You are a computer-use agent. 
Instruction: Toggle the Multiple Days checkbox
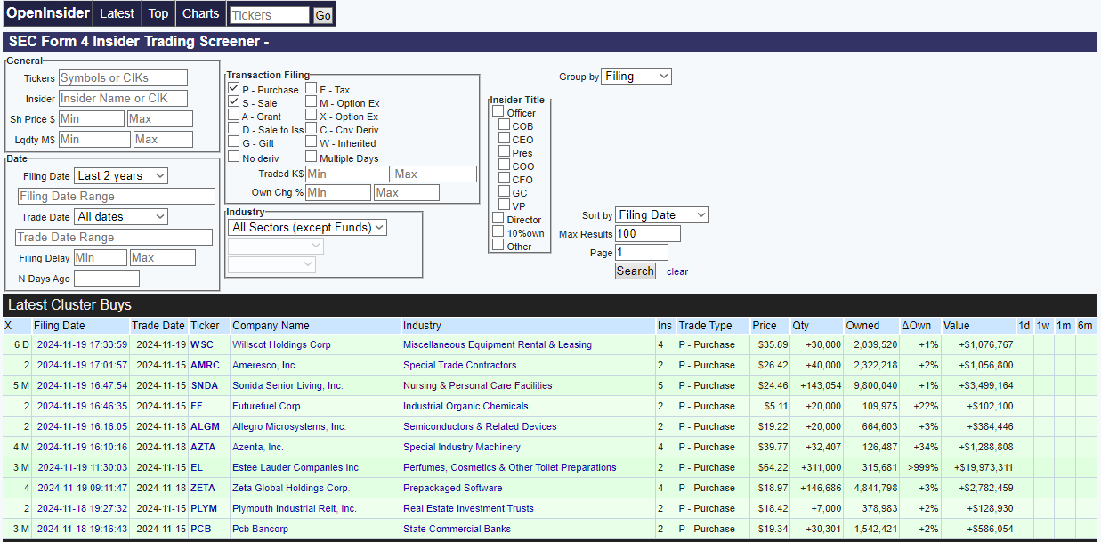coord(312,158)
